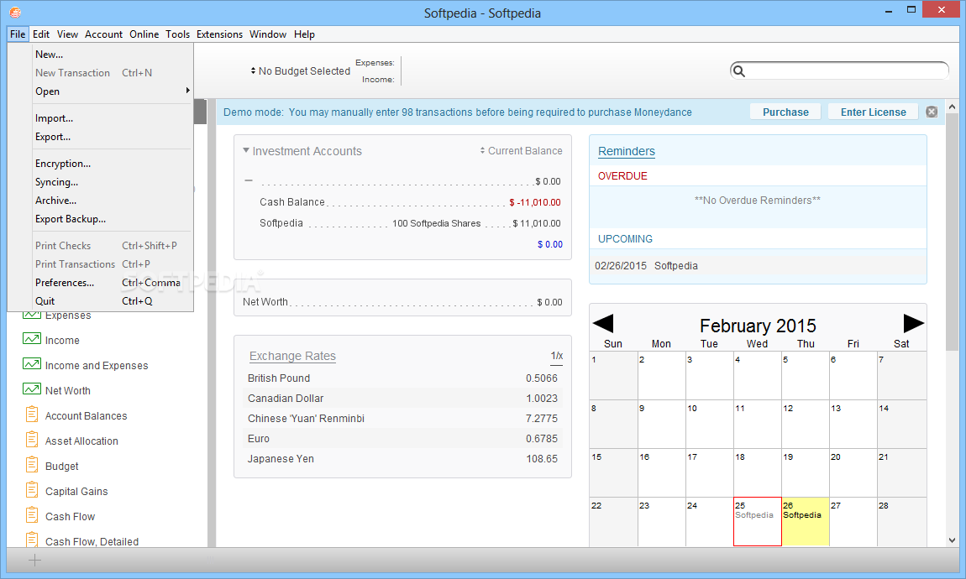This screenshot has height=579, width=966.
Task: Open the Help menu
Action: tap(304, 34)
